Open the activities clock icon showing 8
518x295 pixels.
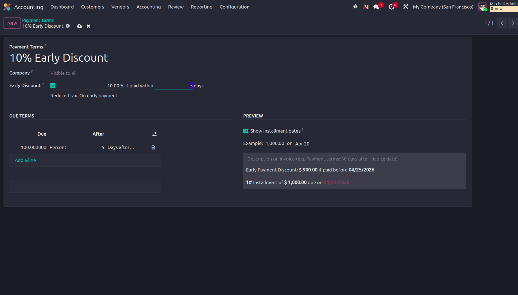(391, 6)
